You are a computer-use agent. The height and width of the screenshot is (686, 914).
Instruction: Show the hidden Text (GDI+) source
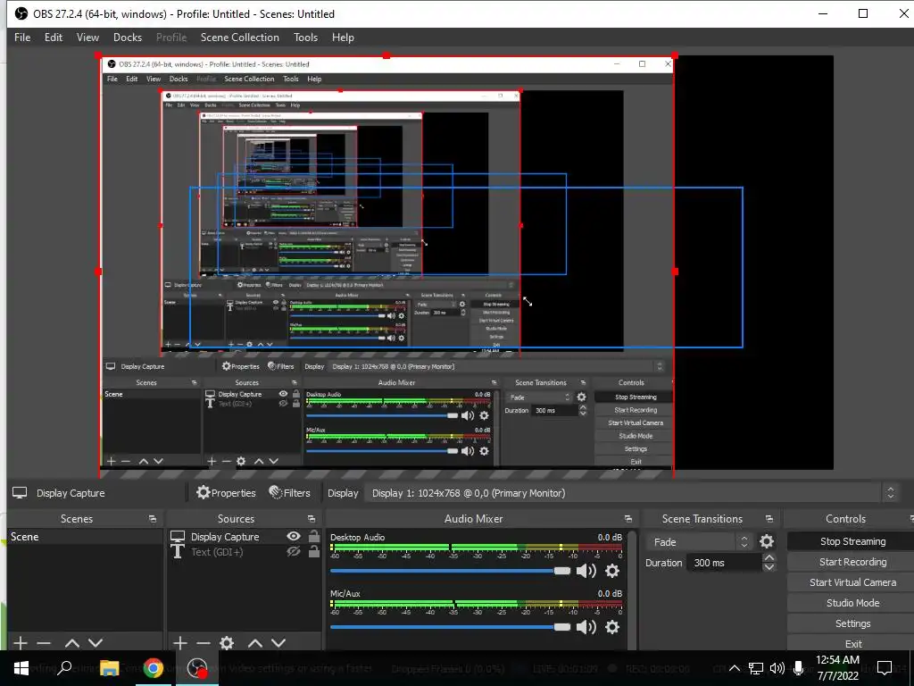pos(294,551)
